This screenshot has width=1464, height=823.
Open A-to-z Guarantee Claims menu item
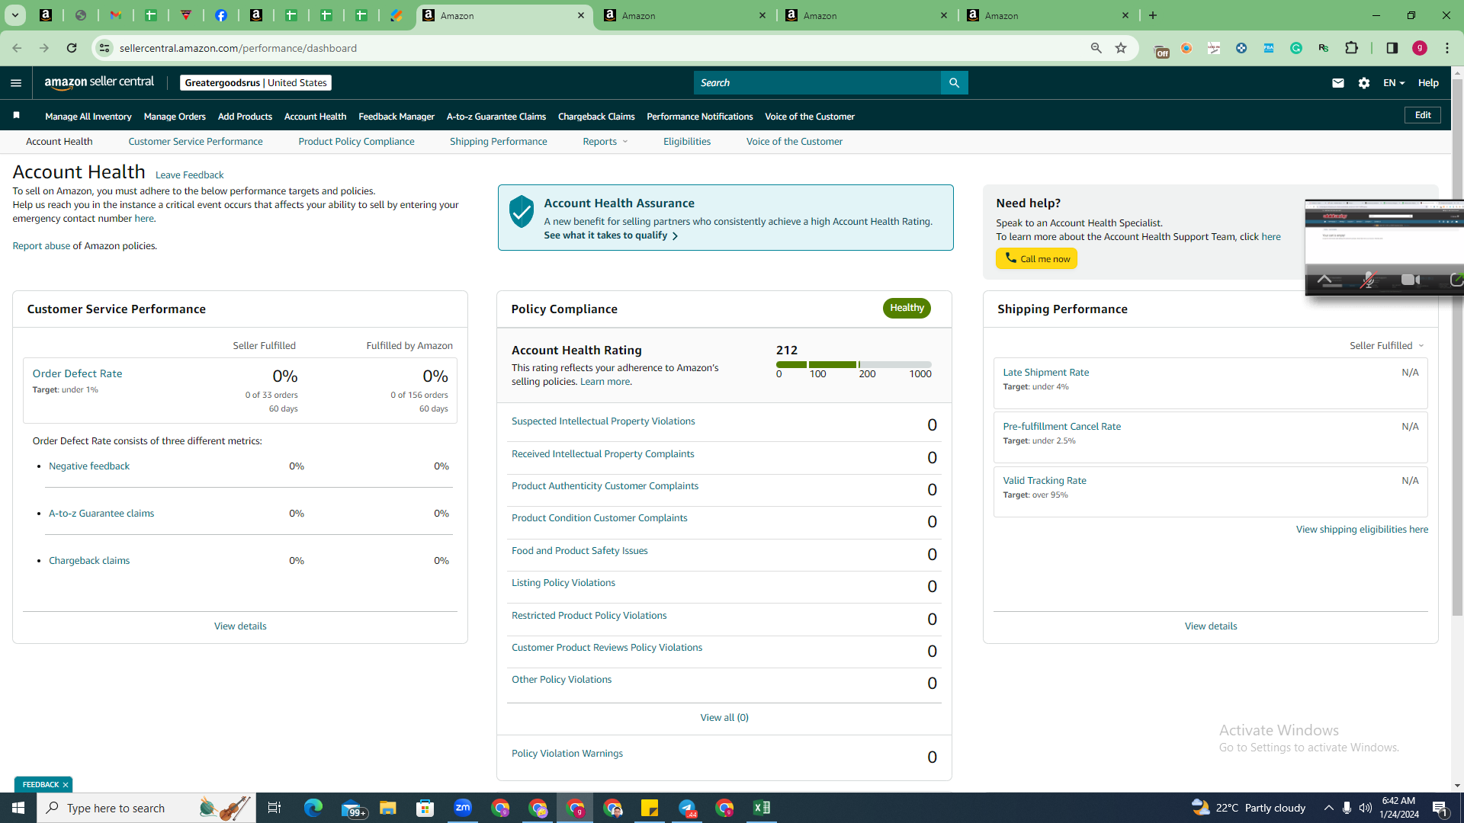(496, 117)
